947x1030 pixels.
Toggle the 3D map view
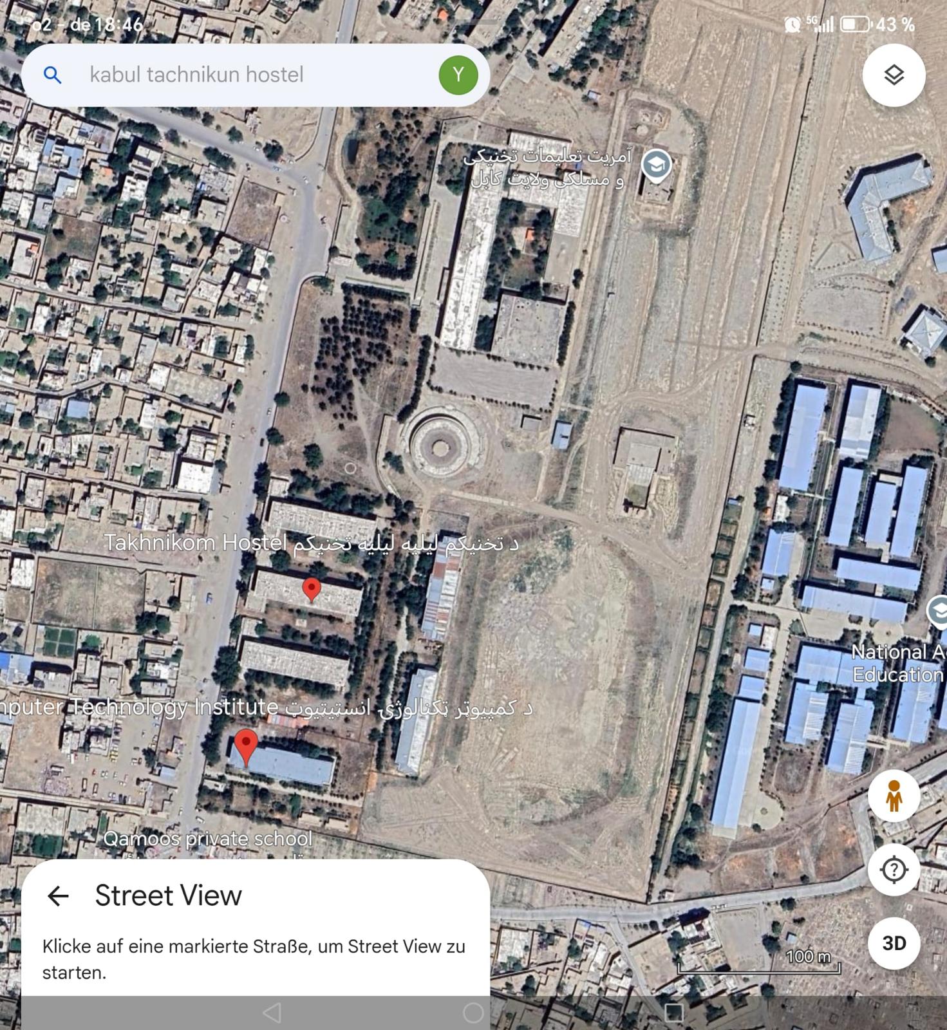(894, 943)
